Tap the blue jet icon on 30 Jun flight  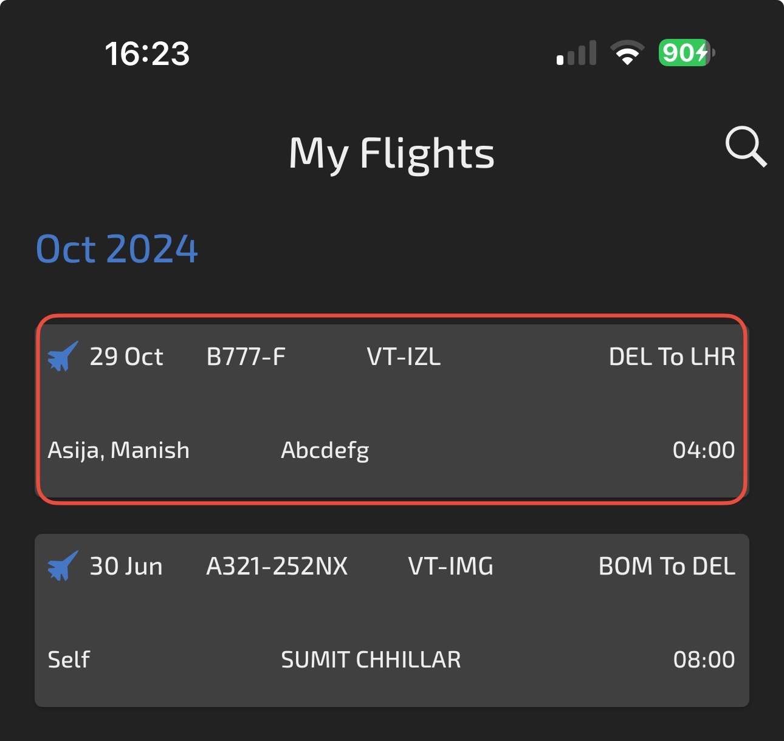[63, 565]
